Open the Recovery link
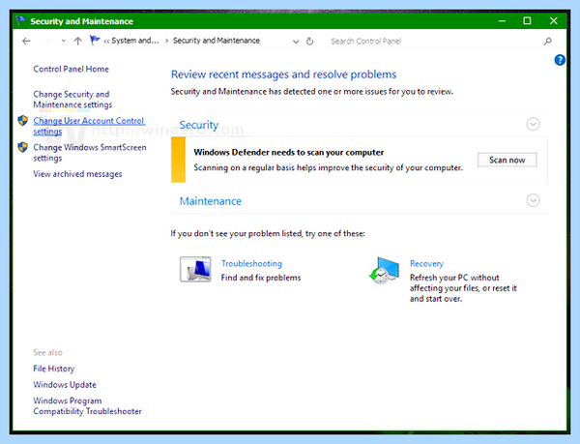Screen dimensions: 580x444 [426, 263]
